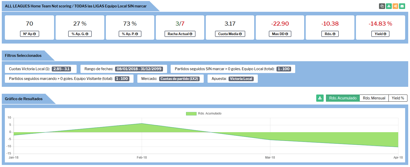The width and height of the screenshot is (410, 167).
Task: Click the Yield info icon
Action: click(x=385, y=34)
